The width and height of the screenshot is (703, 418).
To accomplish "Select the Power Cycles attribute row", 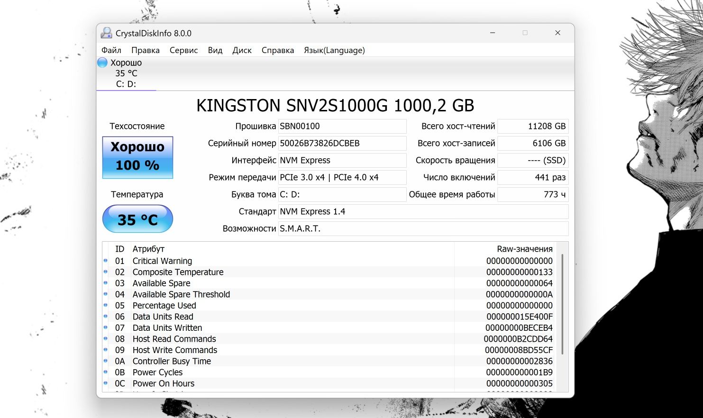I will tap(329, 372).
